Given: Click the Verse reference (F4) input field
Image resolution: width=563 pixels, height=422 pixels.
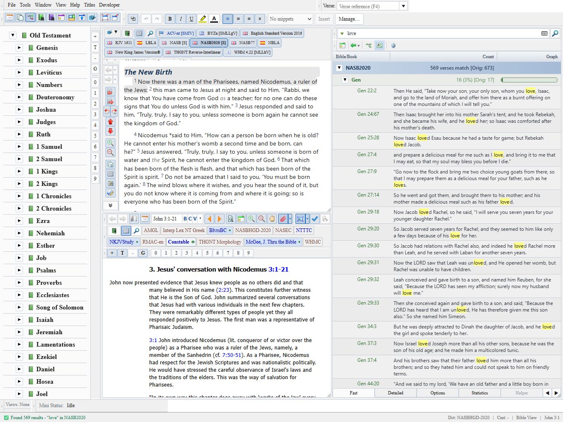Looking at the screenshot, I should 368,6.
